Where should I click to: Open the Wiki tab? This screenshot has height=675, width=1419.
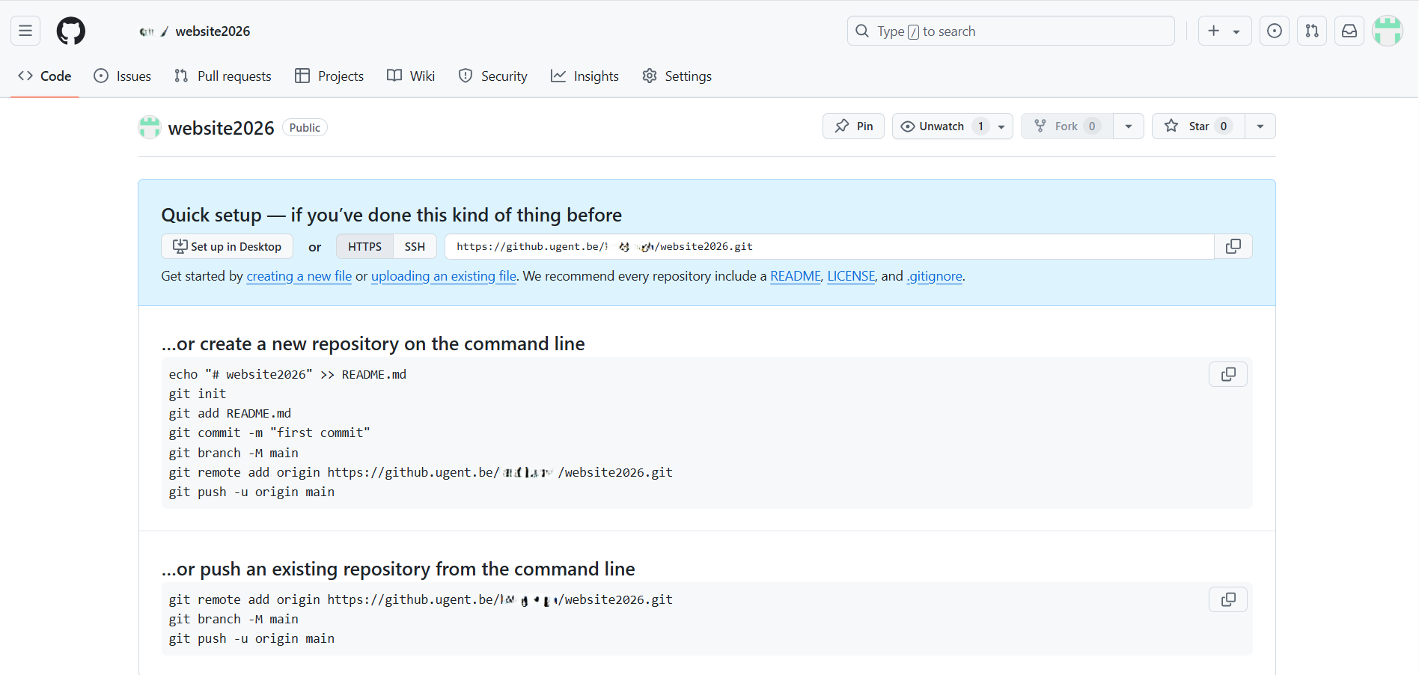(410, 76)
